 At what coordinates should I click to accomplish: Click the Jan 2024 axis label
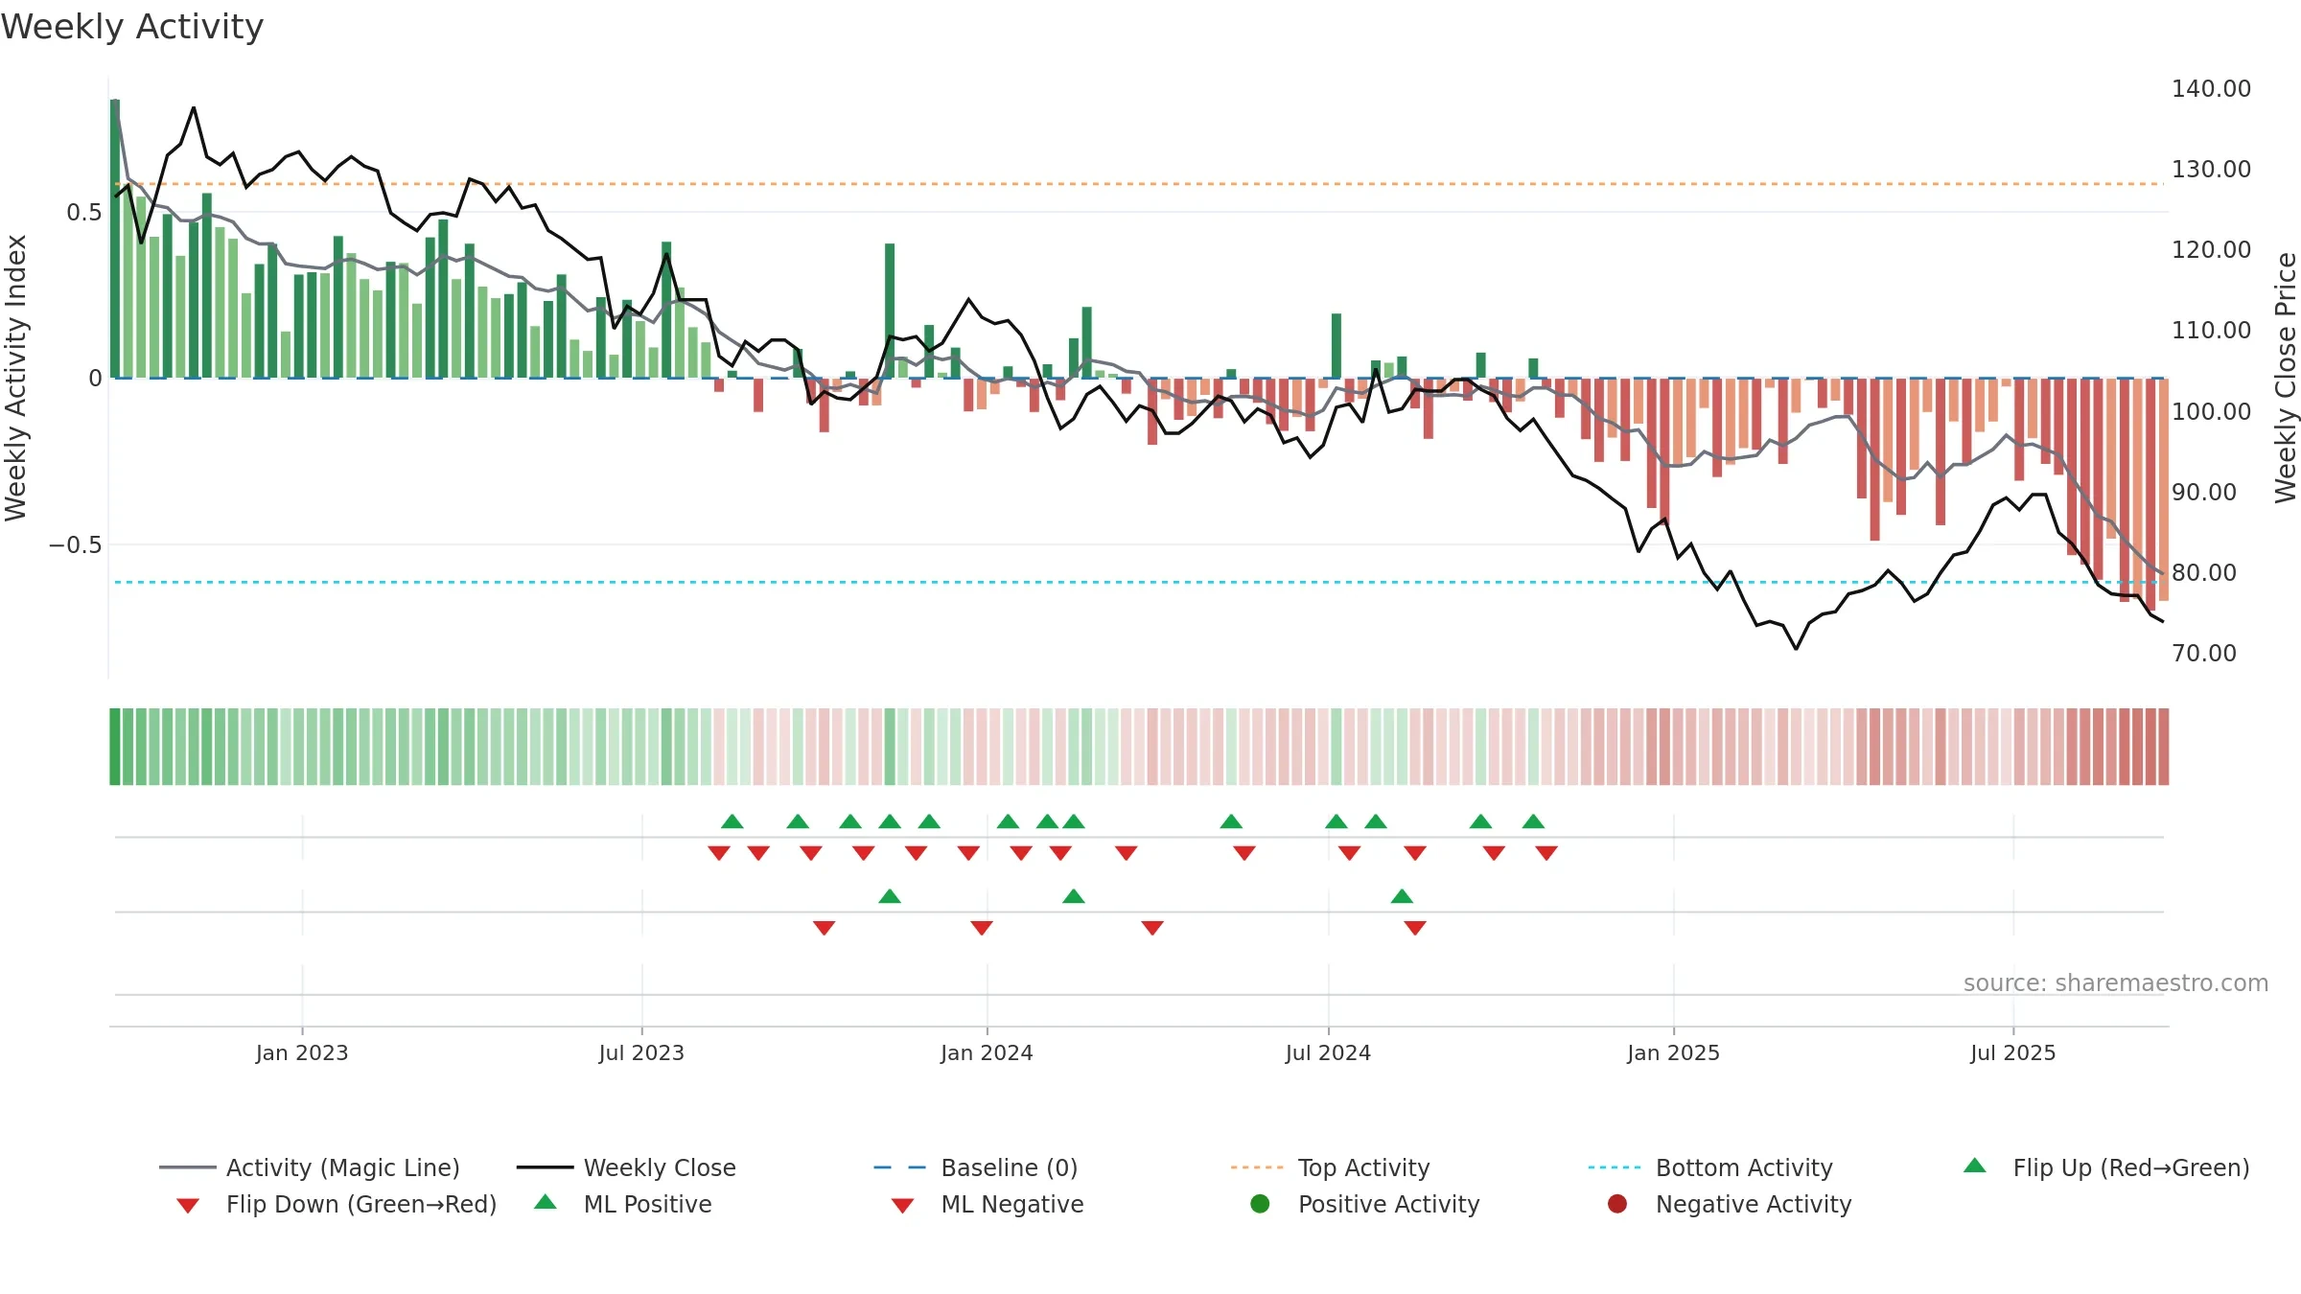click(x=987, y=1053)
